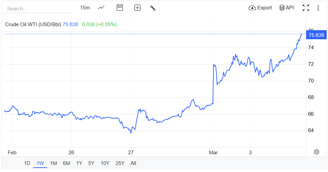This screenshot has height=172, width=328.
Task: Click the add comparison plus icon
Action: point(137,8)
